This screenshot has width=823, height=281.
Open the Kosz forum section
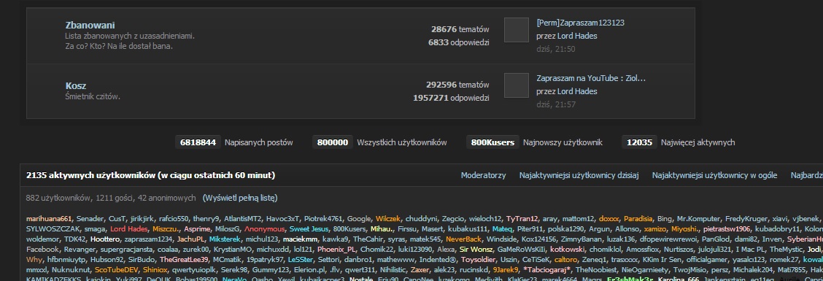[x=76, y=85]
